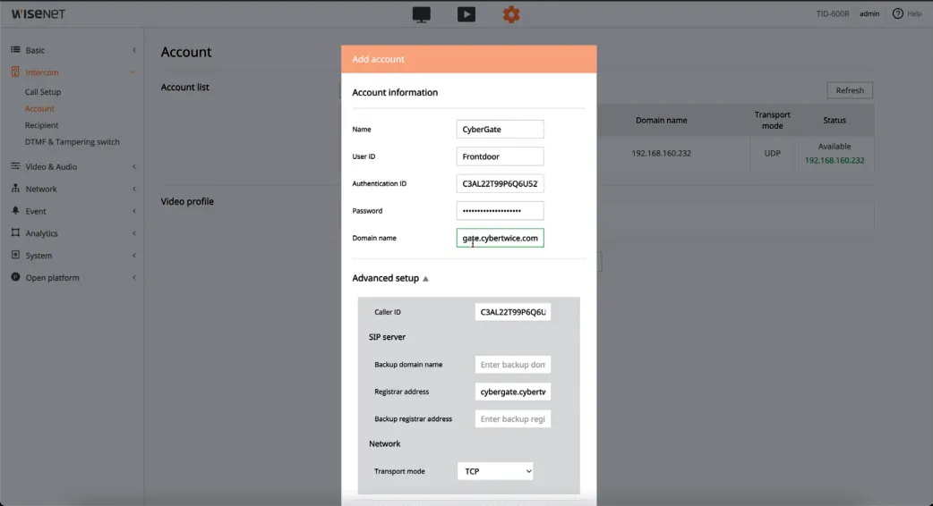Click the Password input field
This screenshot has width=933, height=506.
point(500,211)
